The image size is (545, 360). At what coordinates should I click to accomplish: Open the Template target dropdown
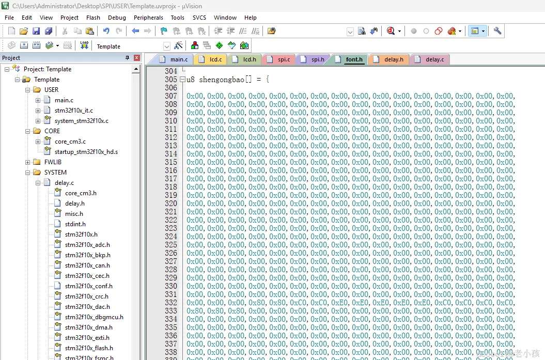tap(167, 46)
